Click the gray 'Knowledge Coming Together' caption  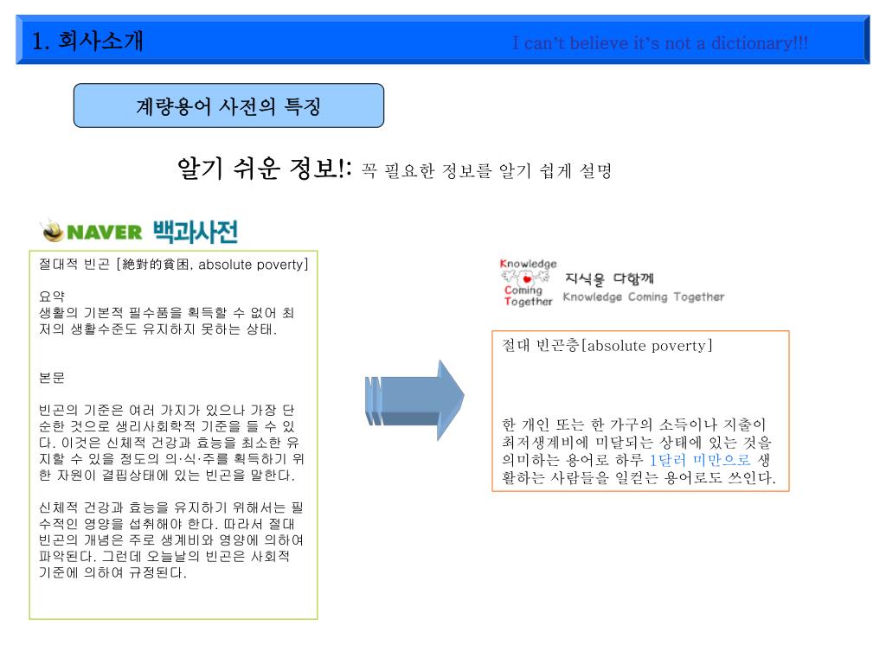tap(644, 297)
